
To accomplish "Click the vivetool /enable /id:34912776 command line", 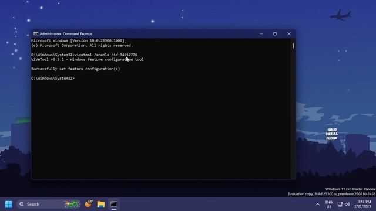I will click(84, 55).
